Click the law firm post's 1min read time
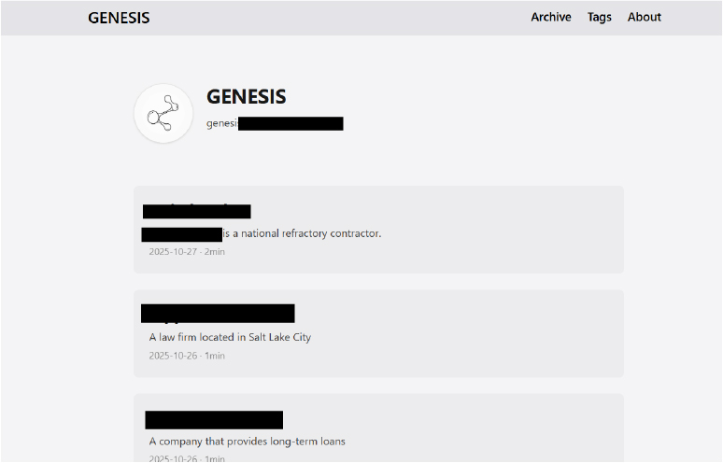The height and width of the screenshot is (463, 723). tap(215, 356)
